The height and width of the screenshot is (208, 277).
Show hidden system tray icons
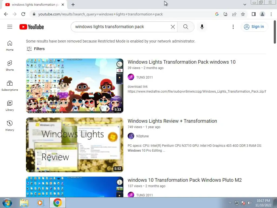[x=230, y=203]
